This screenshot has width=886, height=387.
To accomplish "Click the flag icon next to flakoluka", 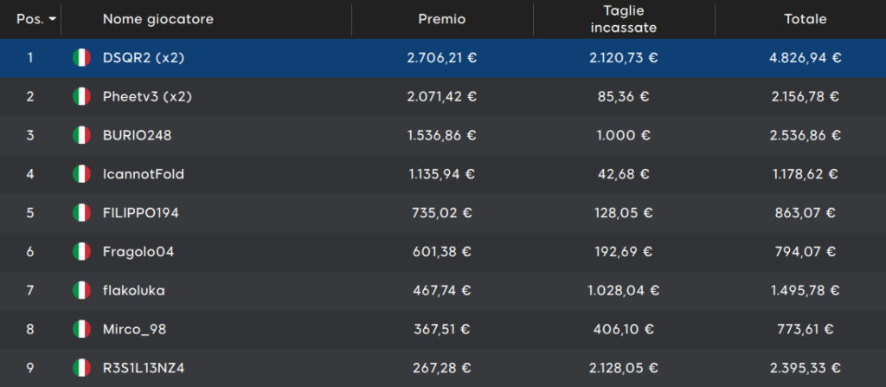I will pos(81,290).
